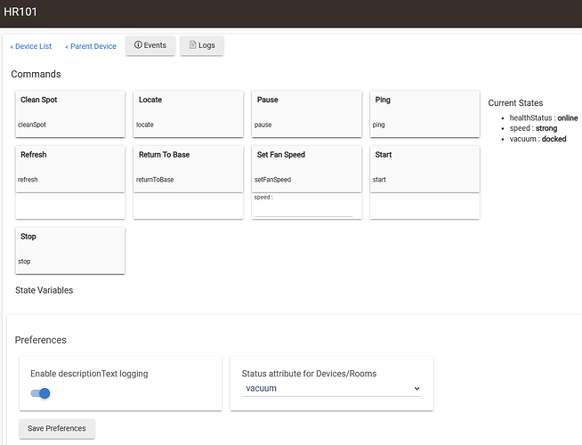582x445 pixels.
Task: Open the Logs button
Action: coord(202,45)
